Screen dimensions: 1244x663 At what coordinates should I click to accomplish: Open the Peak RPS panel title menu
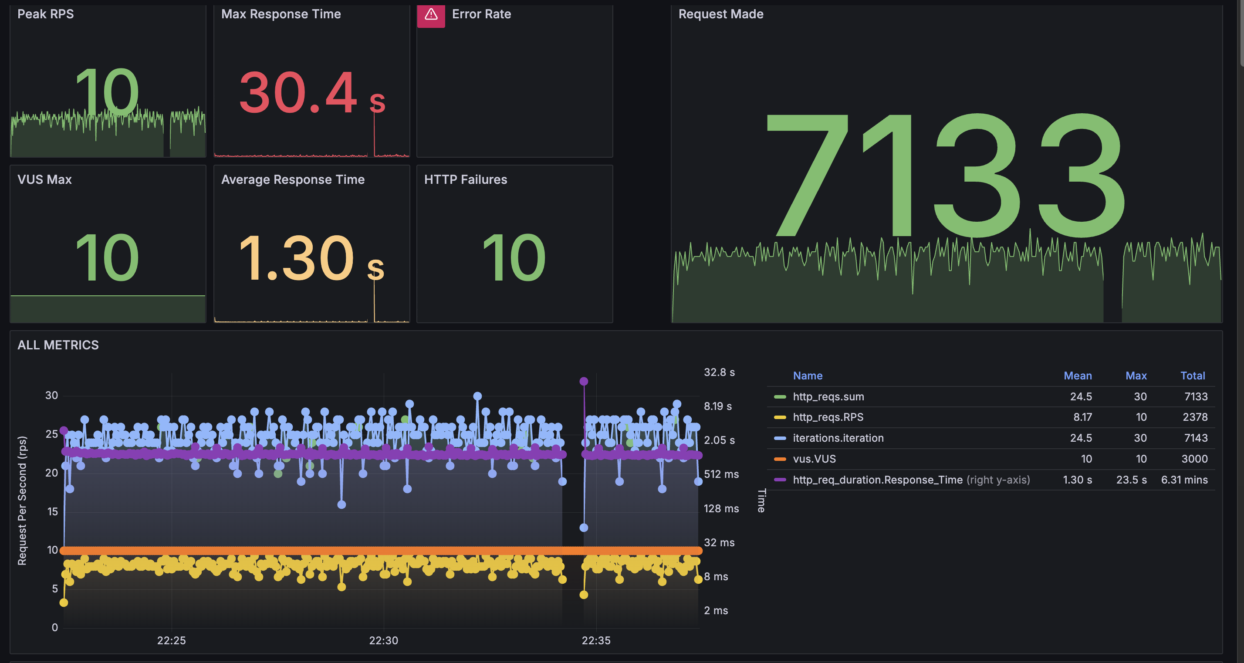coord(45,14)
